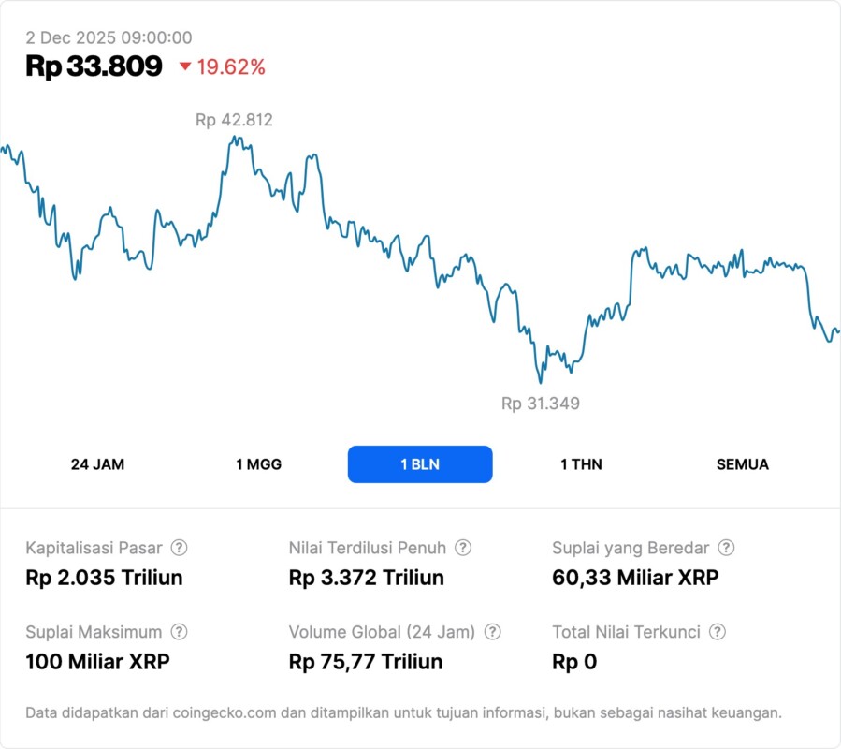Open the Total Nilai Terkunci info icon
Image resolution: width=841 pixels, height=749 pixels.
(718, 632)
